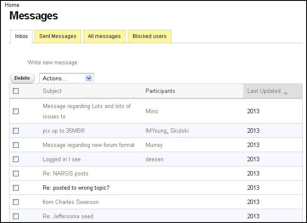
Task: Select checkbox for 'Logged in I see' message
Action: click(16, 159)
